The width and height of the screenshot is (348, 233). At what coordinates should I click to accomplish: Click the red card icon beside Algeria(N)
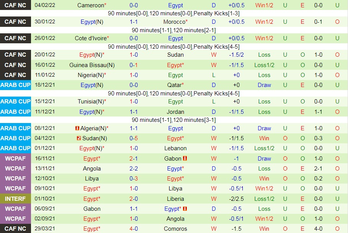click(x=77, y=128)
